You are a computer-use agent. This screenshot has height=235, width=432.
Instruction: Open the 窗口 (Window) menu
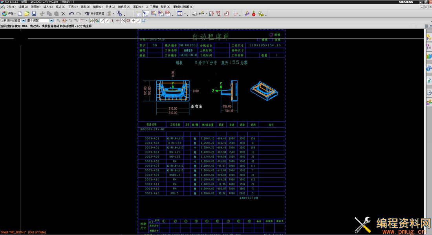[x=137, y=7]
